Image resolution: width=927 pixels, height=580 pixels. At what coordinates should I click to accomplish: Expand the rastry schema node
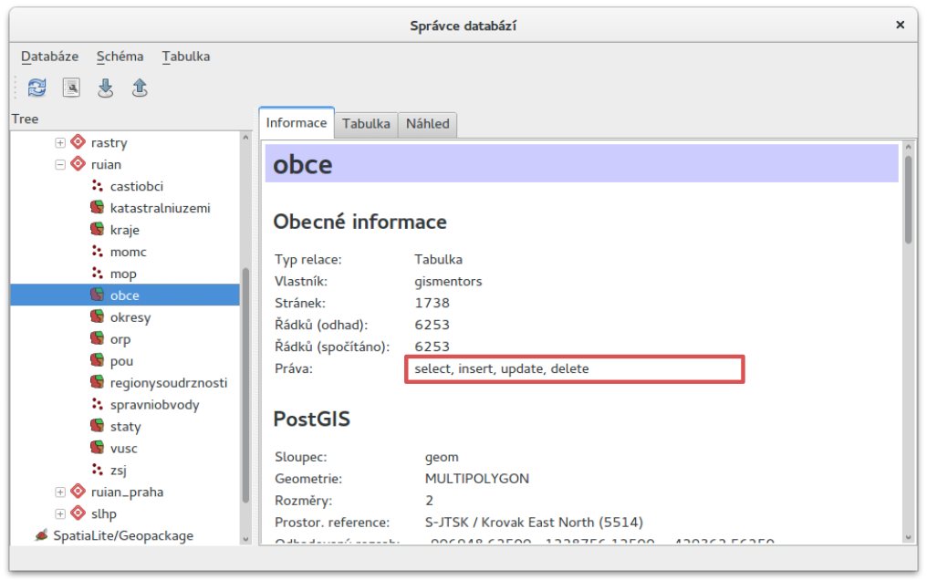(59, 142)
